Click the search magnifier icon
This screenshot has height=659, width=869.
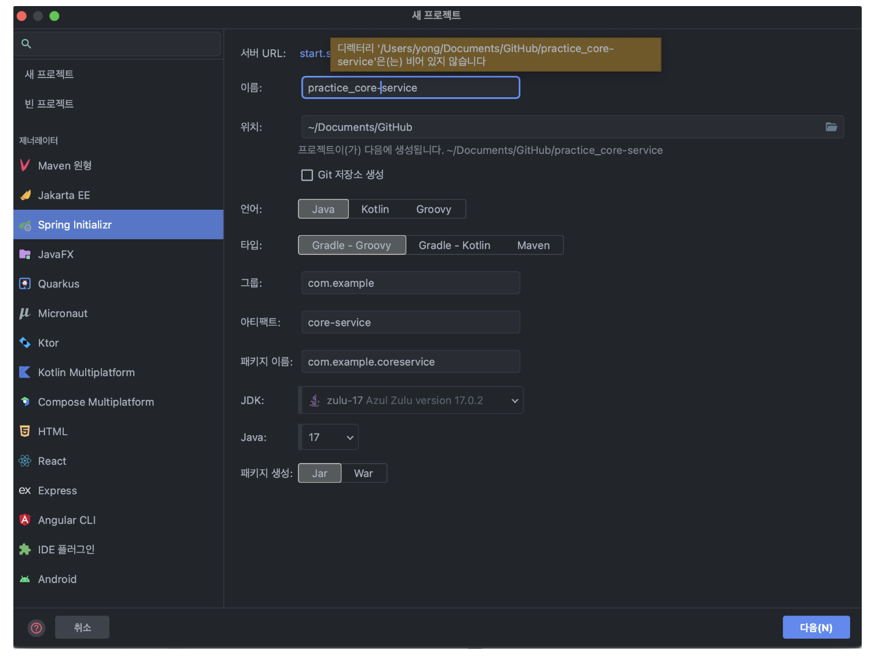(26, 44)
